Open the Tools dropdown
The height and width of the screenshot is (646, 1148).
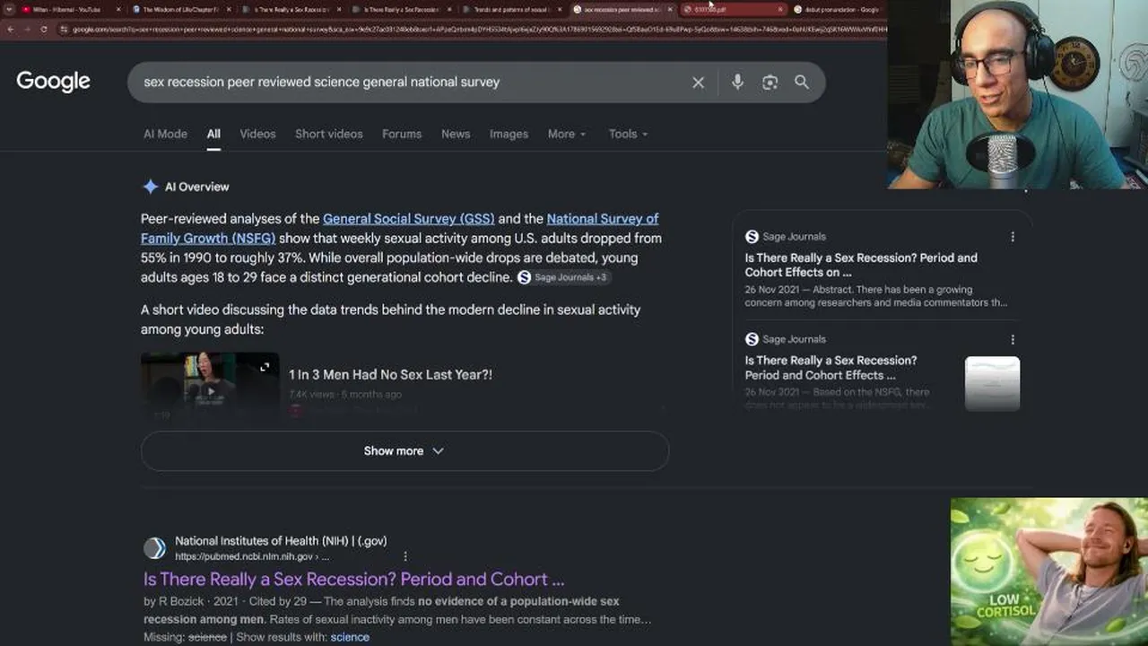pyautogui.click(x=628, y=134)
